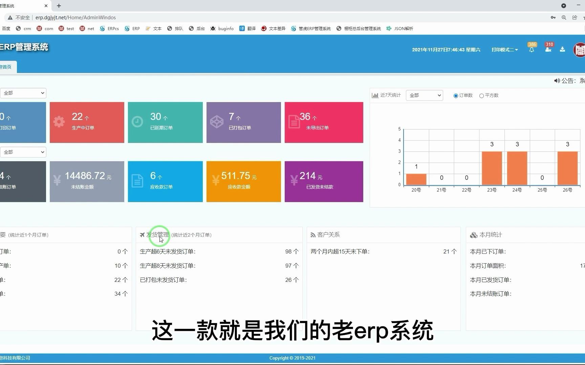The width and height of the screenshot is (585, 365).
Task: Click the browser address bar URL
Action: pyautogui.click(x=75, y=18)
